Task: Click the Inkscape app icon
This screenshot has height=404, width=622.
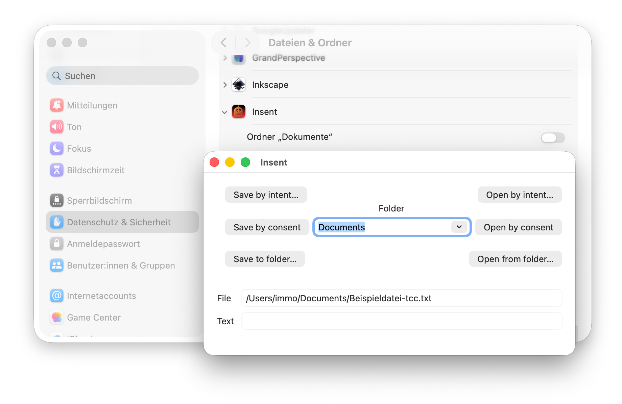Action: tap(238, 85)
